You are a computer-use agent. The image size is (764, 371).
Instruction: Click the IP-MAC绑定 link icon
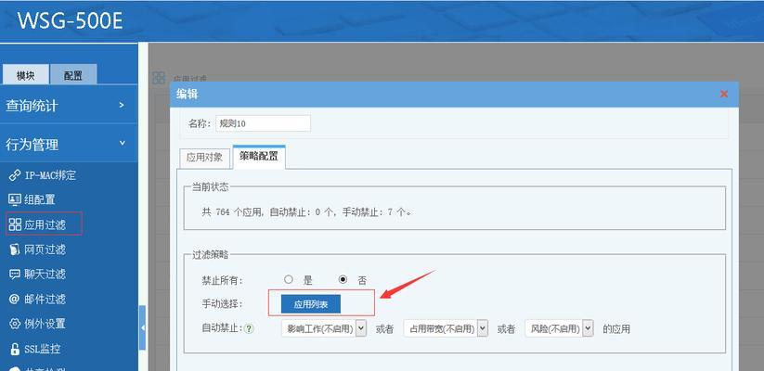click(15, 176)
